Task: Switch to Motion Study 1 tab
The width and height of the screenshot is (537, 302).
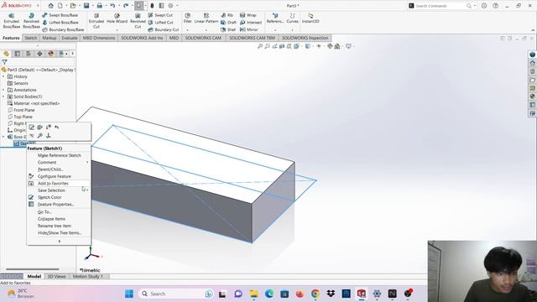Action: pos(87,276)
